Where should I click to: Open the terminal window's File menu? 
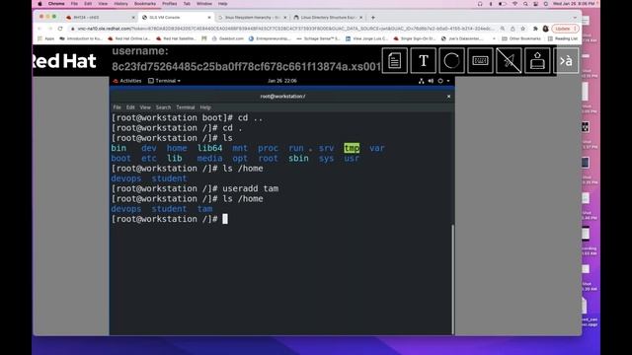117,107
